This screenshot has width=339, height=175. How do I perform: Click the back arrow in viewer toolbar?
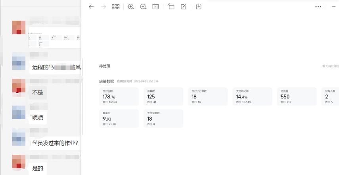91,7
